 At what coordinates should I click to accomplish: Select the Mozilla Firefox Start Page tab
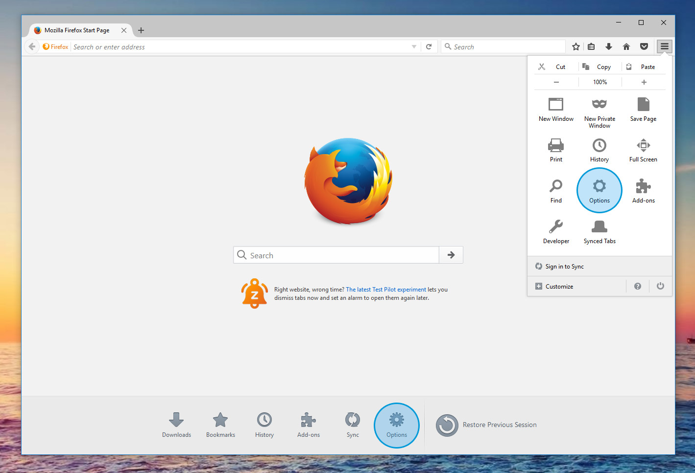(77, 30)
